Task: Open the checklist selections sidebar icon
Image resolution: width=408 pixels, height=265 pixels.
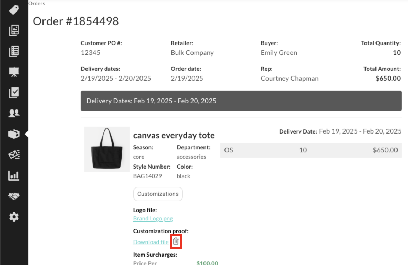Action: pos(14,92)
